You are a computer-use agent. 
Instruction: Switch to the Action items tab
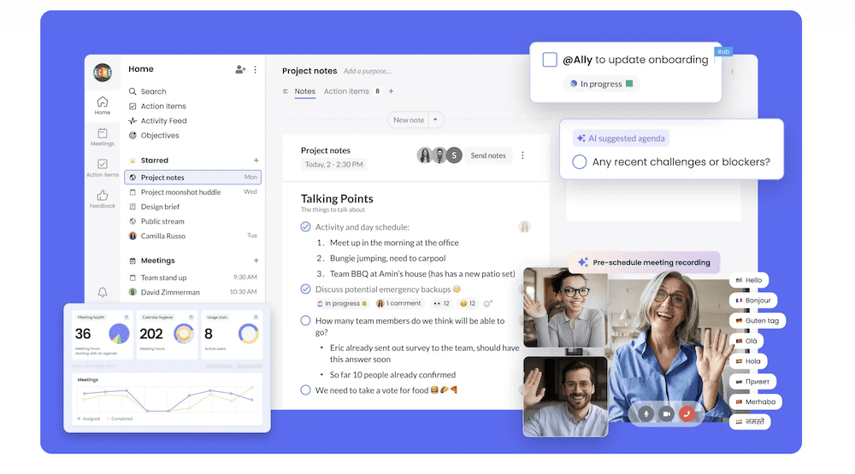pyautogui.click(x=346, y=91)
